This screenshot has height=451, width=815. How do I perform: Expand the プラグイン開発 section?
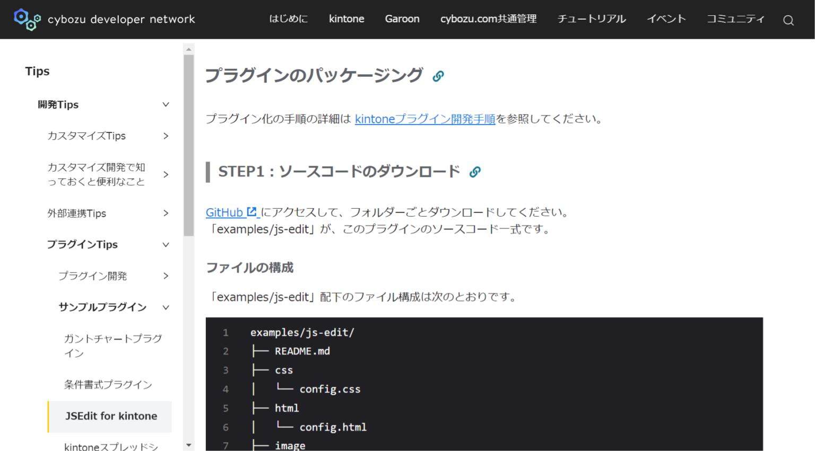[x=166, y=276]
